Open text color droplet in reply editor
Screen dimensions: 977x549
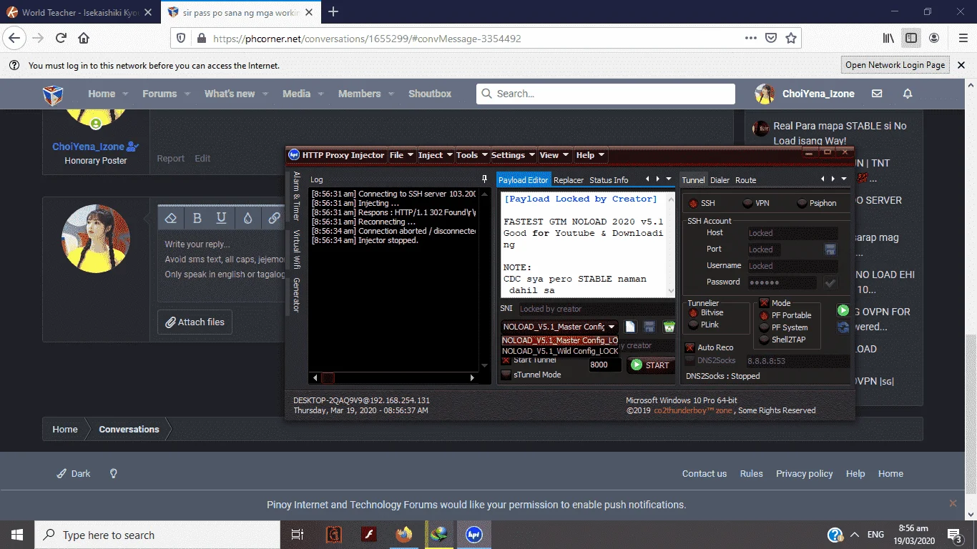point(247,218)
